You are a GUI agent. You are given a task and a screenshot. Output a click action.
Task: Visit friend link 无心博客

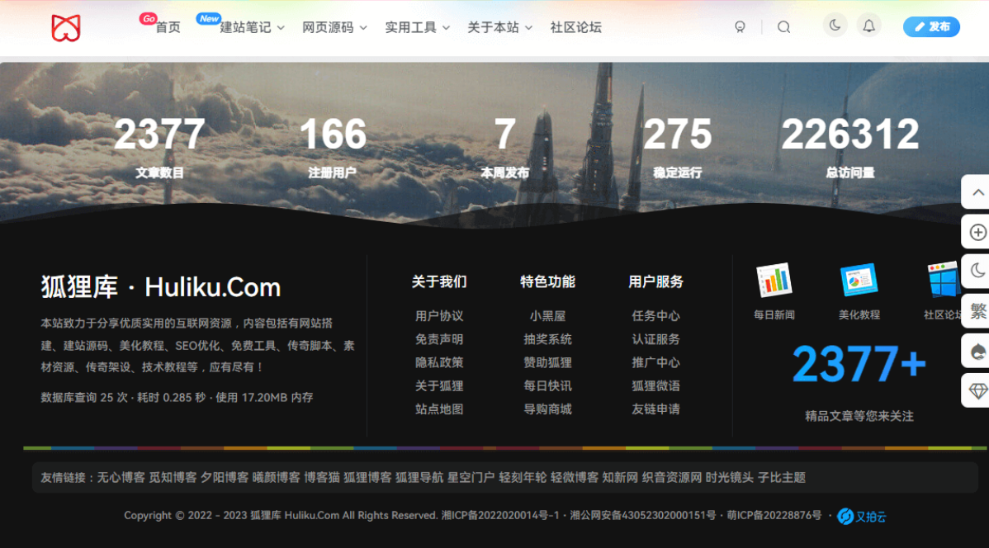click(x=121, y=477)
